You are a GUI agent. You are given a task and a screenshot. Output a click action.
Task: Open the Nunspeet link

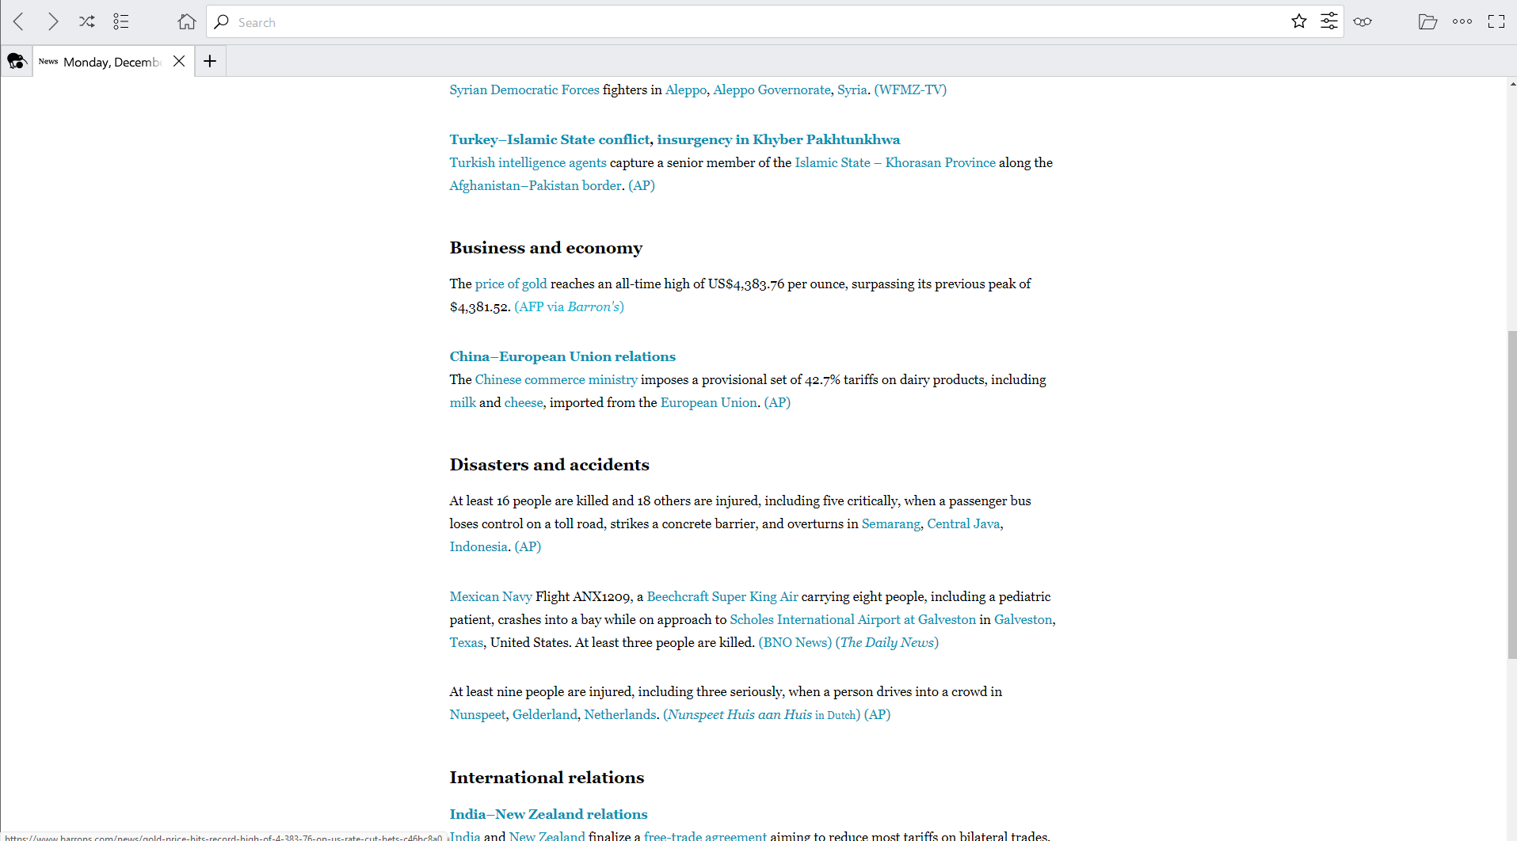(478, 714)
